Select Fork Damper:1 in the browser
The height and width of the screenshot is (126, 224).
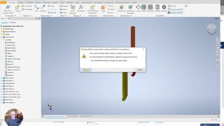(x=10, y=103)
